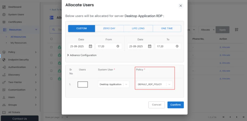The width and height of the screenshot is (247, 121).
Task: Click the Endpoint Security shield icon
Action: [4, 60]
